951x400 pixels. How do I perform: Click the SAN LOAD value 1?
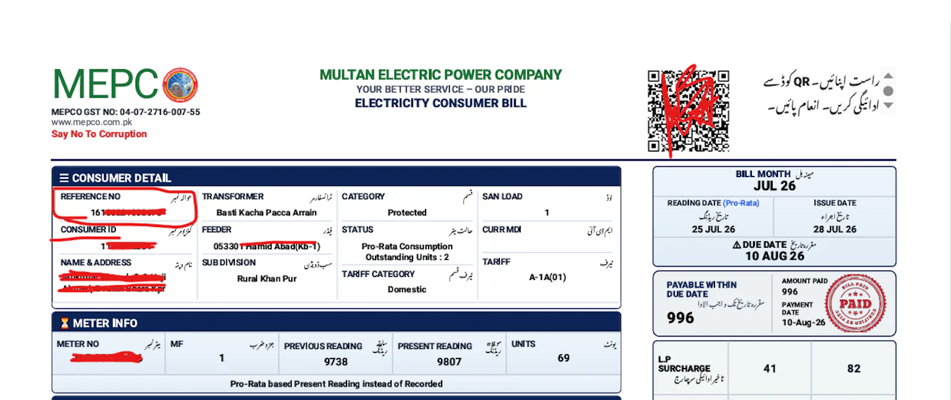pos(547,213)
